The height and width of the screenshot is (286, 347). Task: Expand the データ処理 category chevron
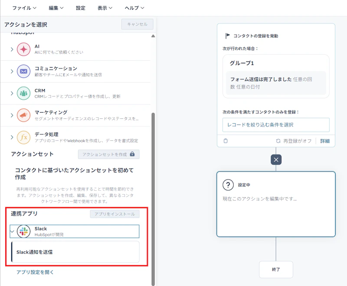12,137
